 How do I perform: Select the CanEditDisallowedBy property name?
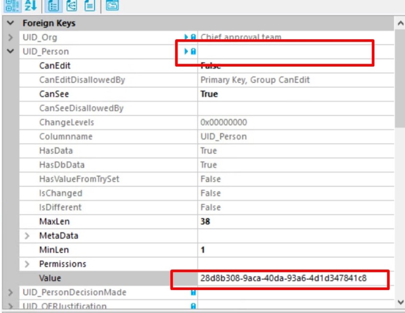(82, 80)
